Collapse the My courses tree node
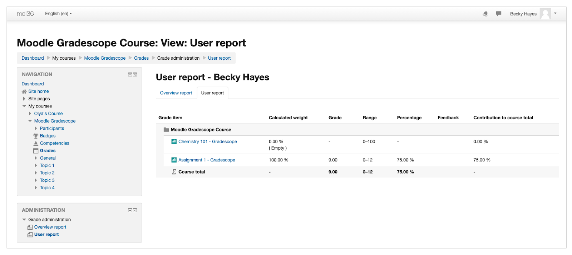The width and height of the screenshot is (572, 255). point(24,106)
